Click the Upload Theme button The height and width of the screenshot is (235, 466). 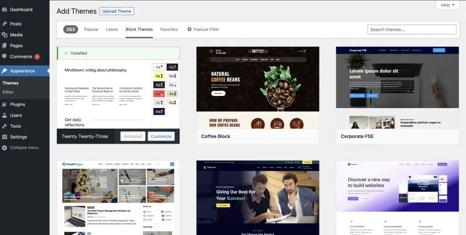[x=116, y=11]
